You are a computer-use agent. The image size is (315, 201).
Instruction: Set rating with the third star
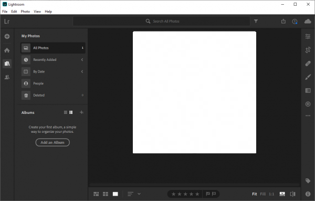(x=185, y=194)
